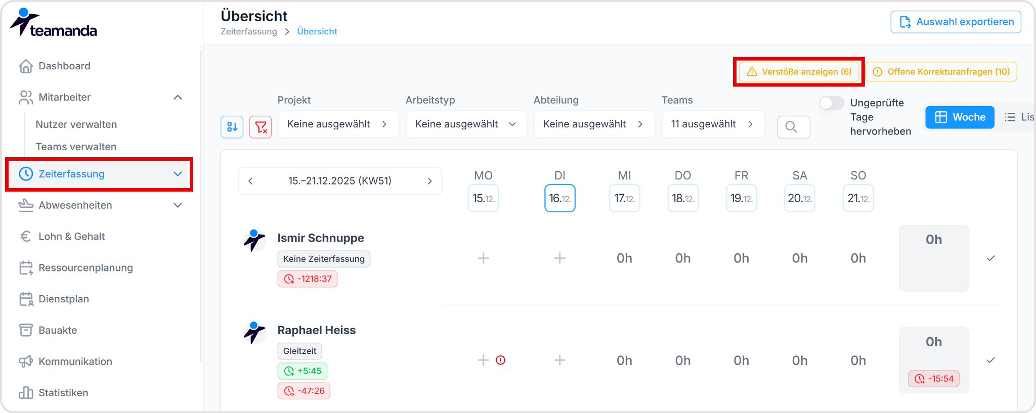Add Monday entry for Ismir Schnuppe
1036x413 pixels.
coord(484,258)
